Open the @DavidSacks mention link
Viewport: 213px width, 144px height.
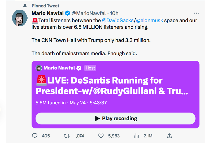click(118, 20)
